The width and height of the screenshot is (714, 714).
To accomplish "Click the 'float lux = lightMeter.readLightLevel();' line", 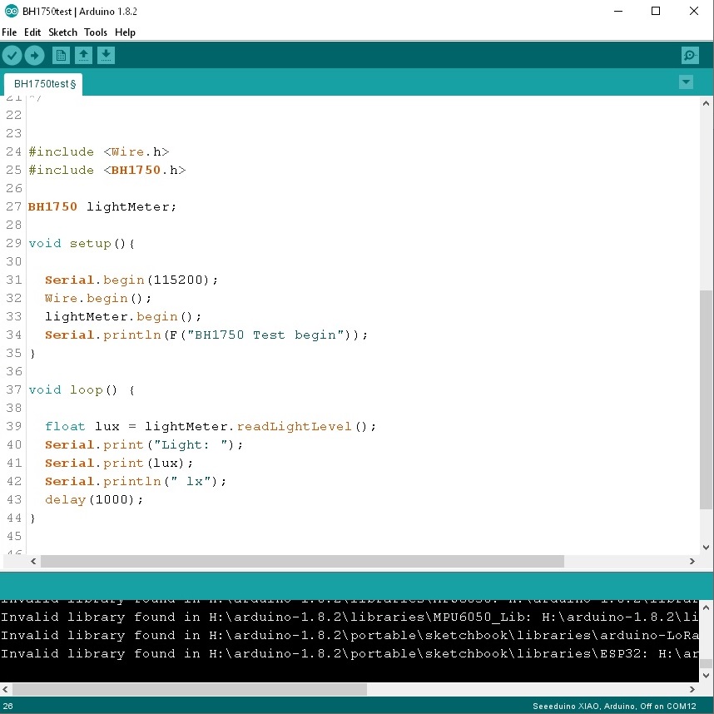I will 211,426.
